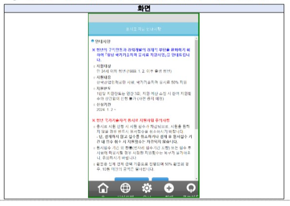
Task: Click the blue bullet icon beside 안내사항
Action: tap(92, 41)
